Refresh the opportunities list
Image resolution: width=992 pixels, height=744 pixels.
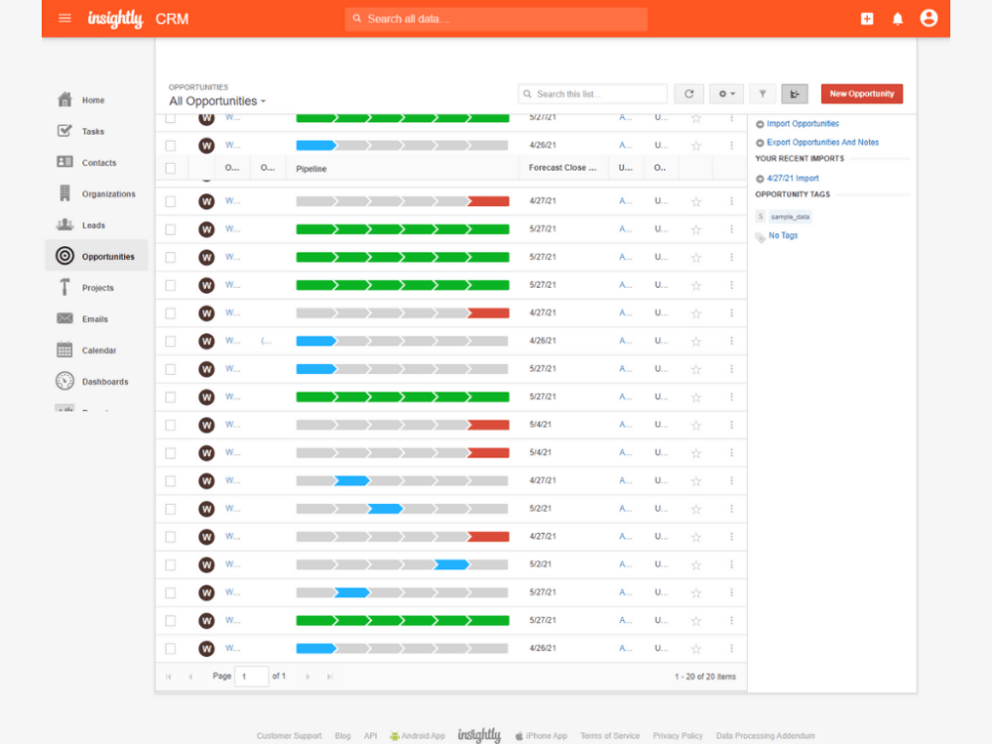click(x=689, y=93)
